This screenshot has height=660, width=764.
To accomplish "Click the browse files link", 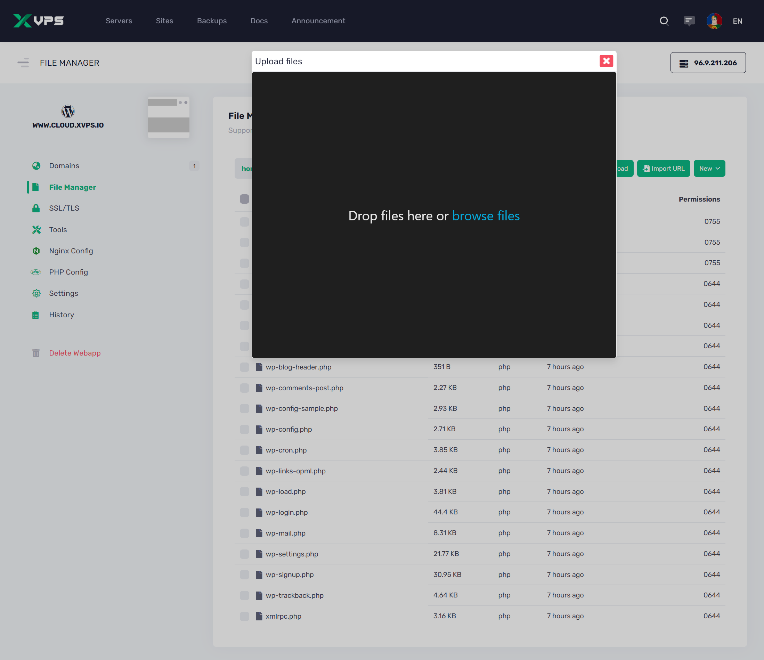I will [486, 216].
